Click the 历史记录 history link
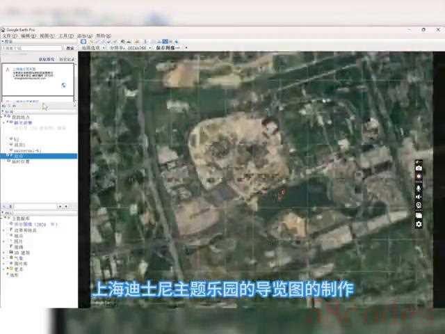 point(67,59)
